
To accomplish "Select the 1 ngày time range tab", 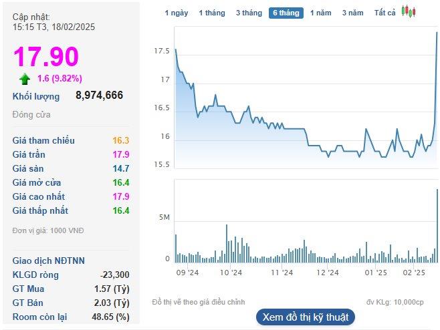I will click(x=176, y=13).
